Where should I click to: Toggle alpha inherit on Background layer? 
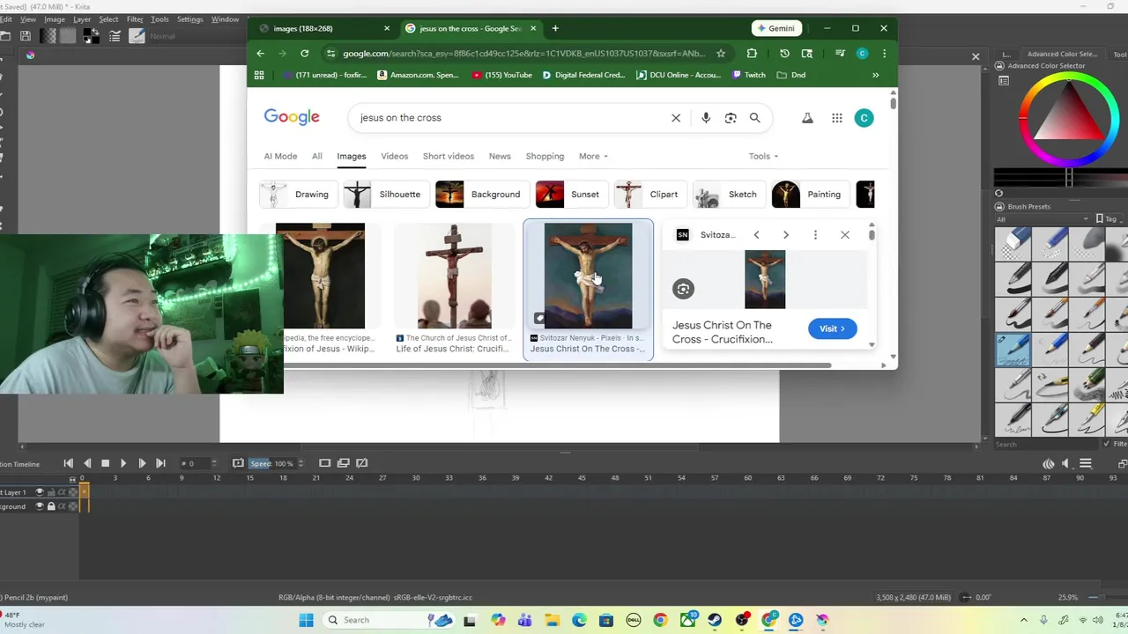pyautogui.click(x=62, y=506)
